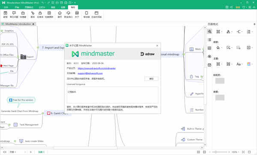Viewport: 257px width, 155px height.
Task: Click Redo in the quick access toolbar
Action: [48, 3]
